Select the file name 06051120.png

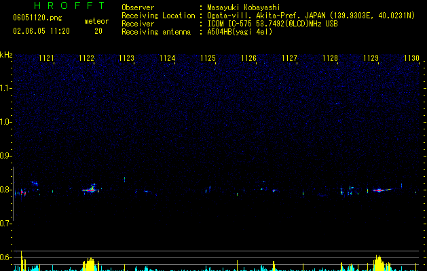pos(37,18)
